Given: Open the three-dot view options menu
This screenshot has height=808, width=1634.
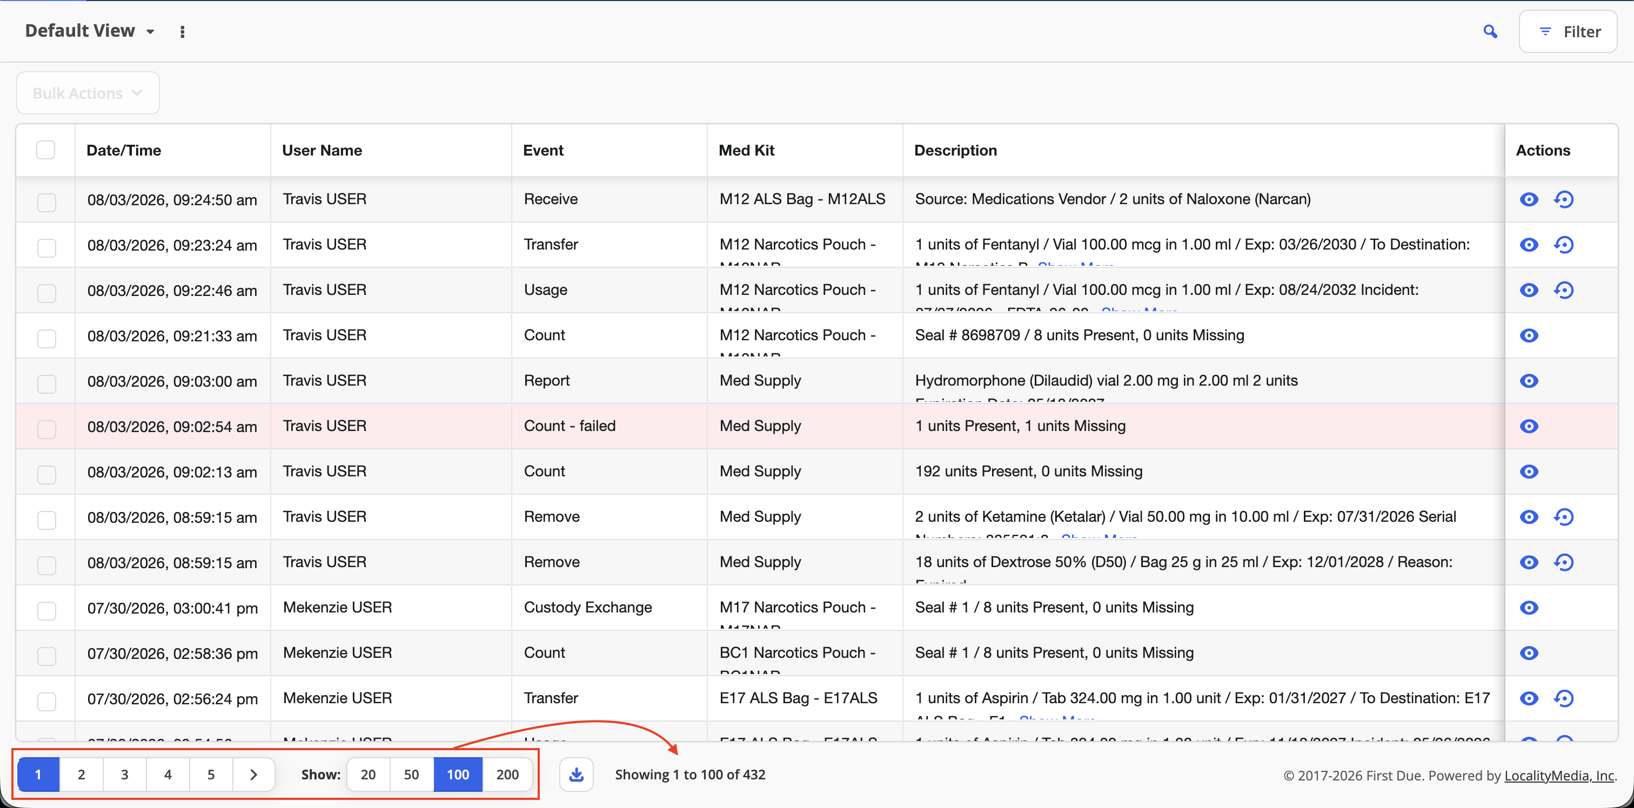Looking at the screenshot, I should (183, 32).
